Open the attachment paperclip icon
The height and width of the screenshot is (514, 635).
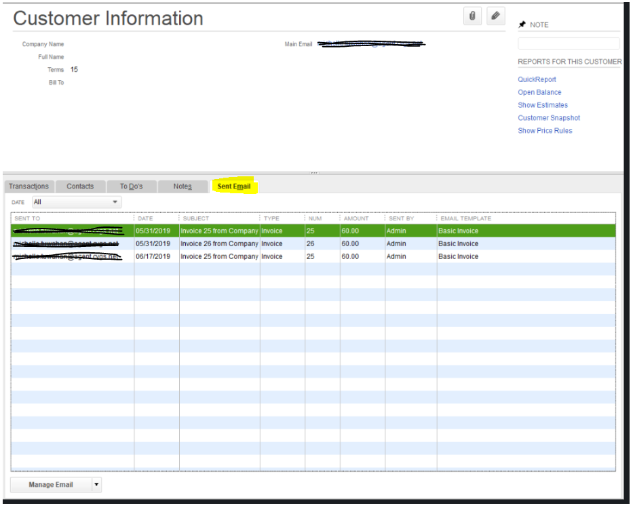point(473,16)
